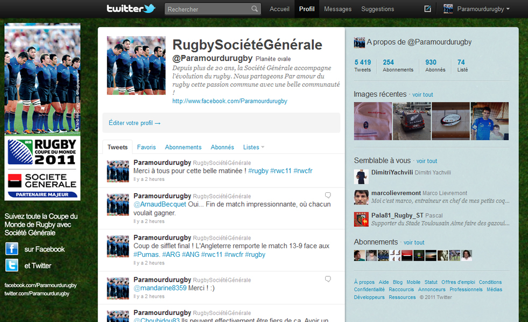Click 'Blog' footer link
The height and width of the screenshot is (322, 528).
398,282
